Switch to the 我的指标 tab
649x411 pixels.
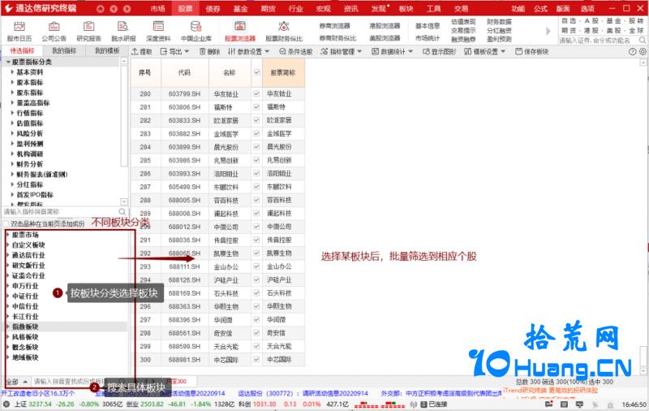click(64, 50)
